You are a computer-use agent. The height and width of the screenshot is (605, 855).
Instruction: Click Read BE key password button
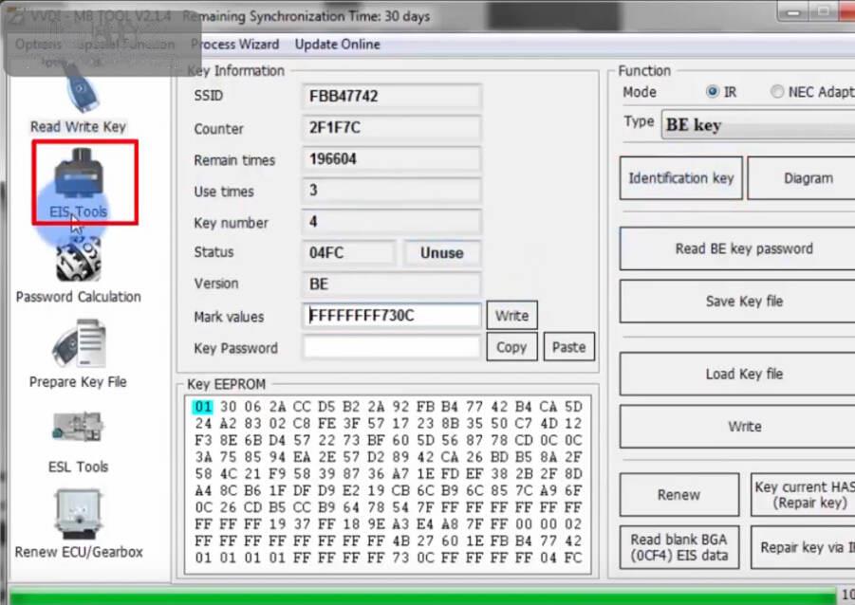click(x=737, y=249)
